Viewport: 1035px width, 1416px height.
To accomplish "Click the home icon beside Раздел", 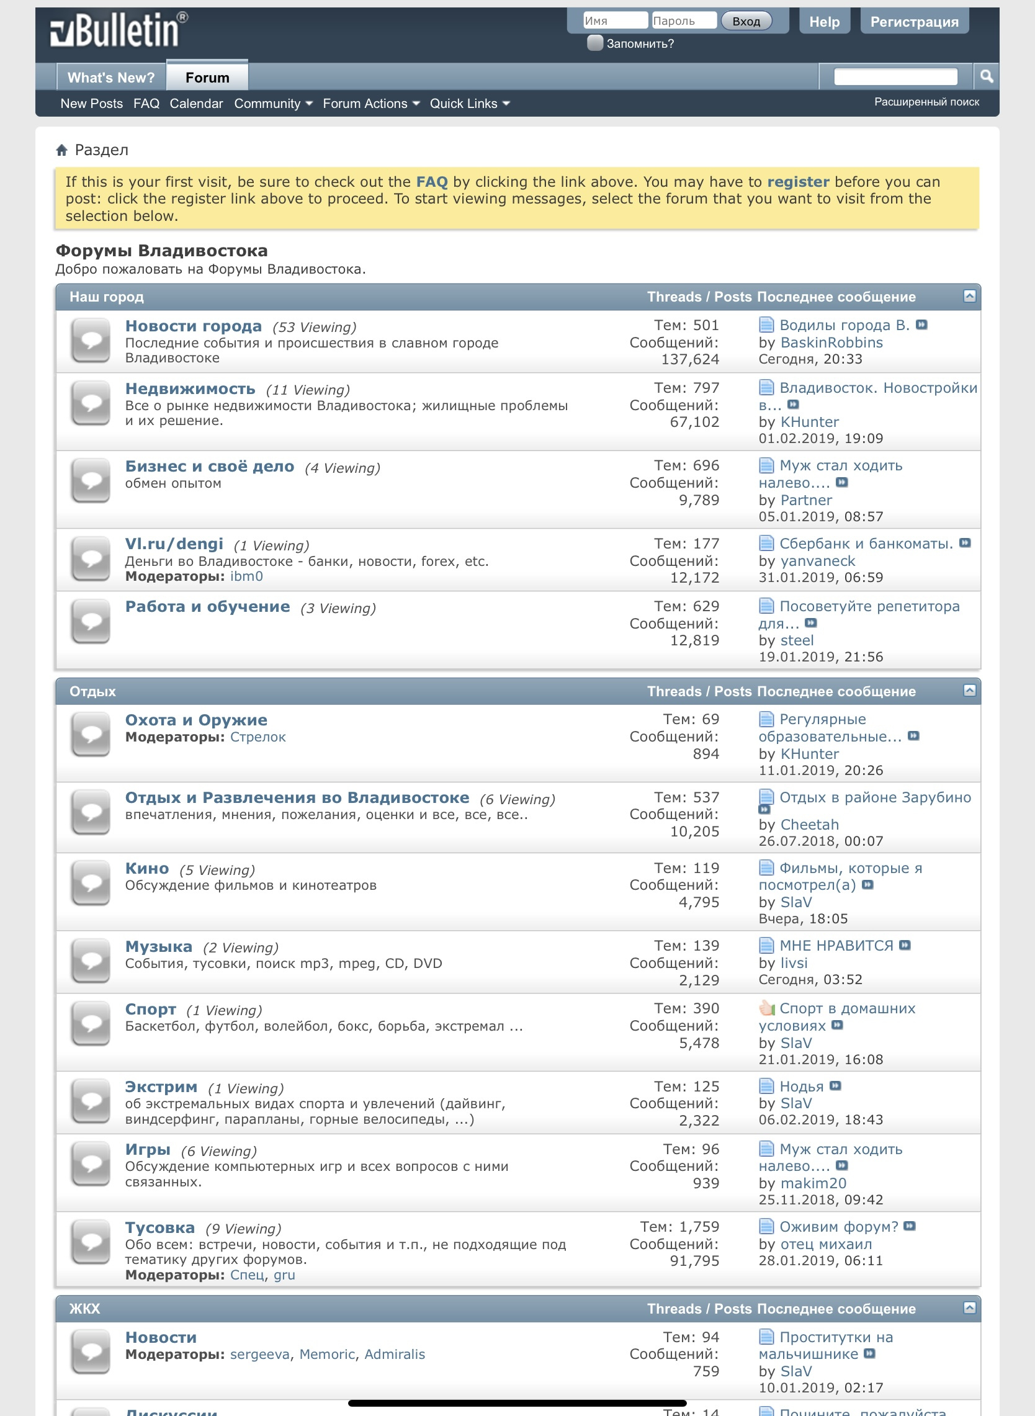I will (61, 150).
